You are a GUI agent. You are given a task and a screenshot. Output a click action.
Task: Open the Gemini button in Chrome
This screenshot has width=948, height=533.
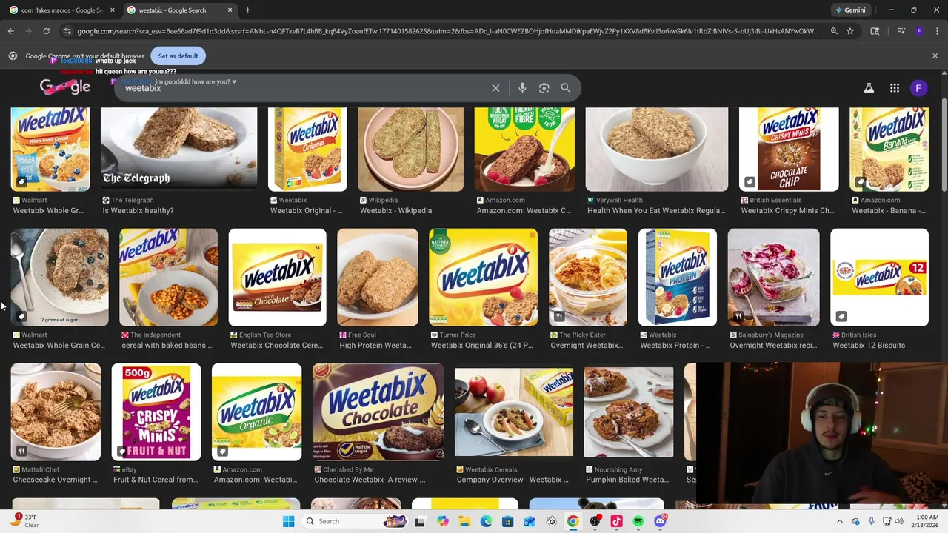click(x=850, y=10)
